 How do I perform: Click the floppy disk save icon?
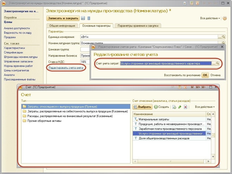(83, 18)
